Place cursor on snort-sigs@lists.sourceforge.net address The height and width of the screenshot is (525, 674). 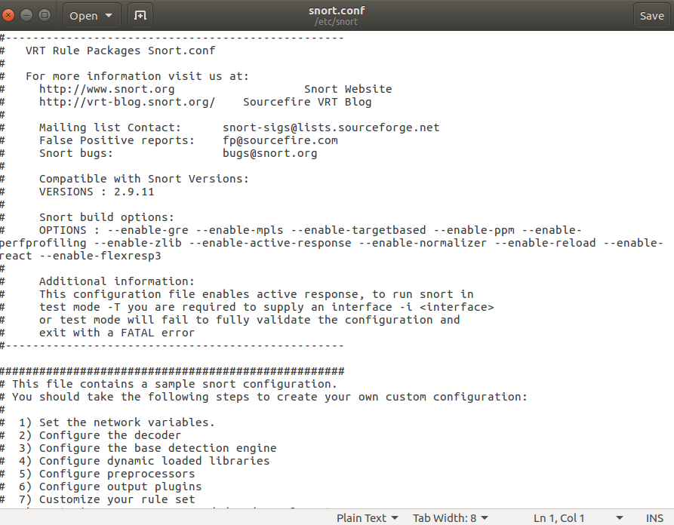tap(331, 127)
